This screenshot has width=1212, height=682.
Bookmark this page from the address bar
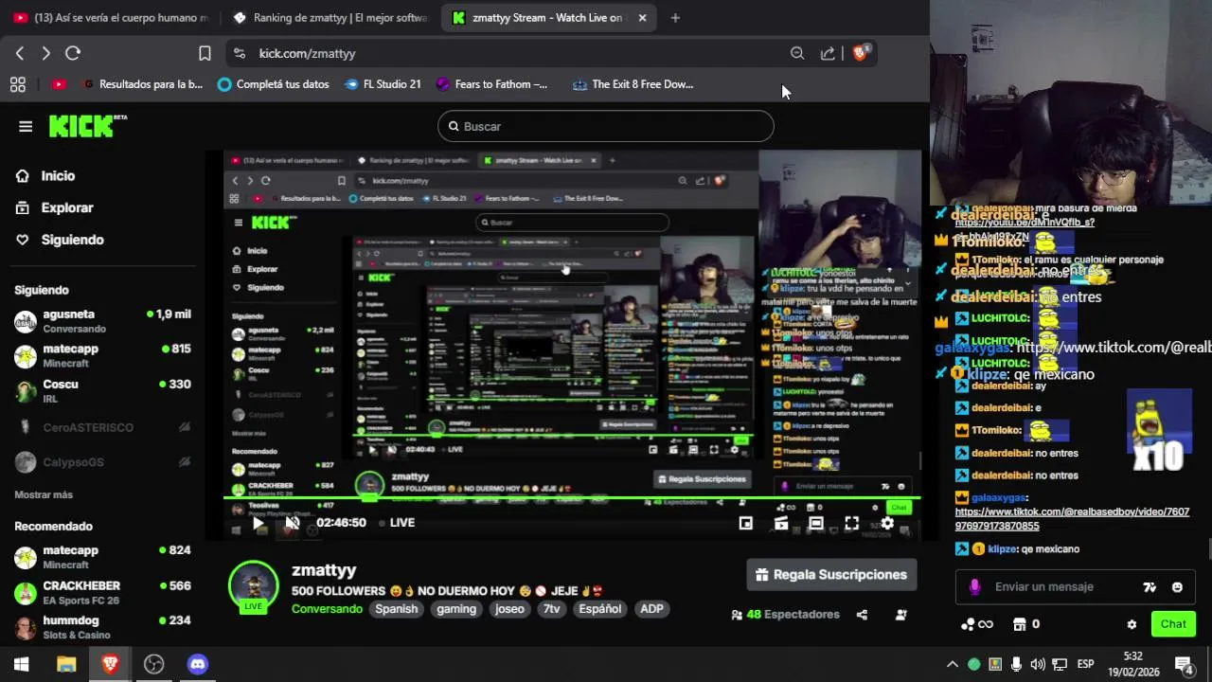(205, 53)
